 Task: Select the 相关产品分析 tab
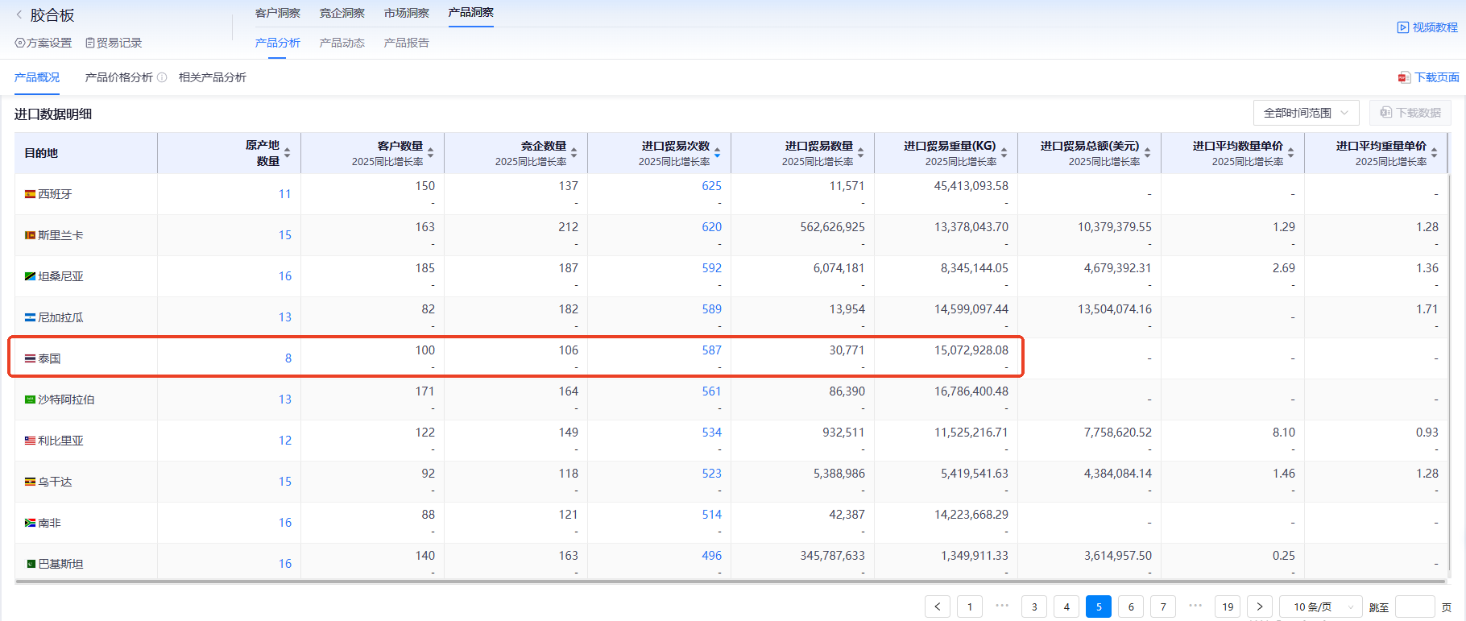coord(213,77)
